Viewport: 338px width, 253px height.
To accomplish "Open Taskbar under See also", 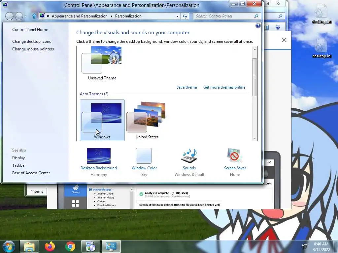I will tap(19, 165).
